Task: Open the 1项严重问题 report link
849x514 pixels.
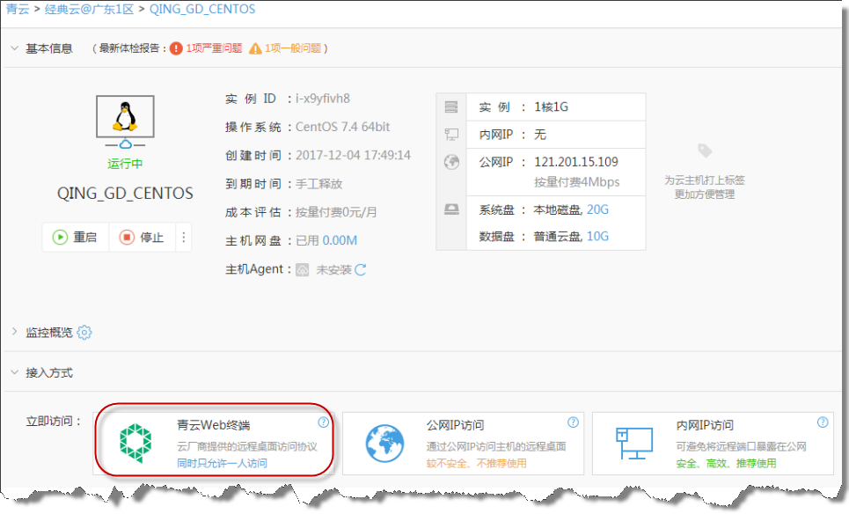Action: 214,48
